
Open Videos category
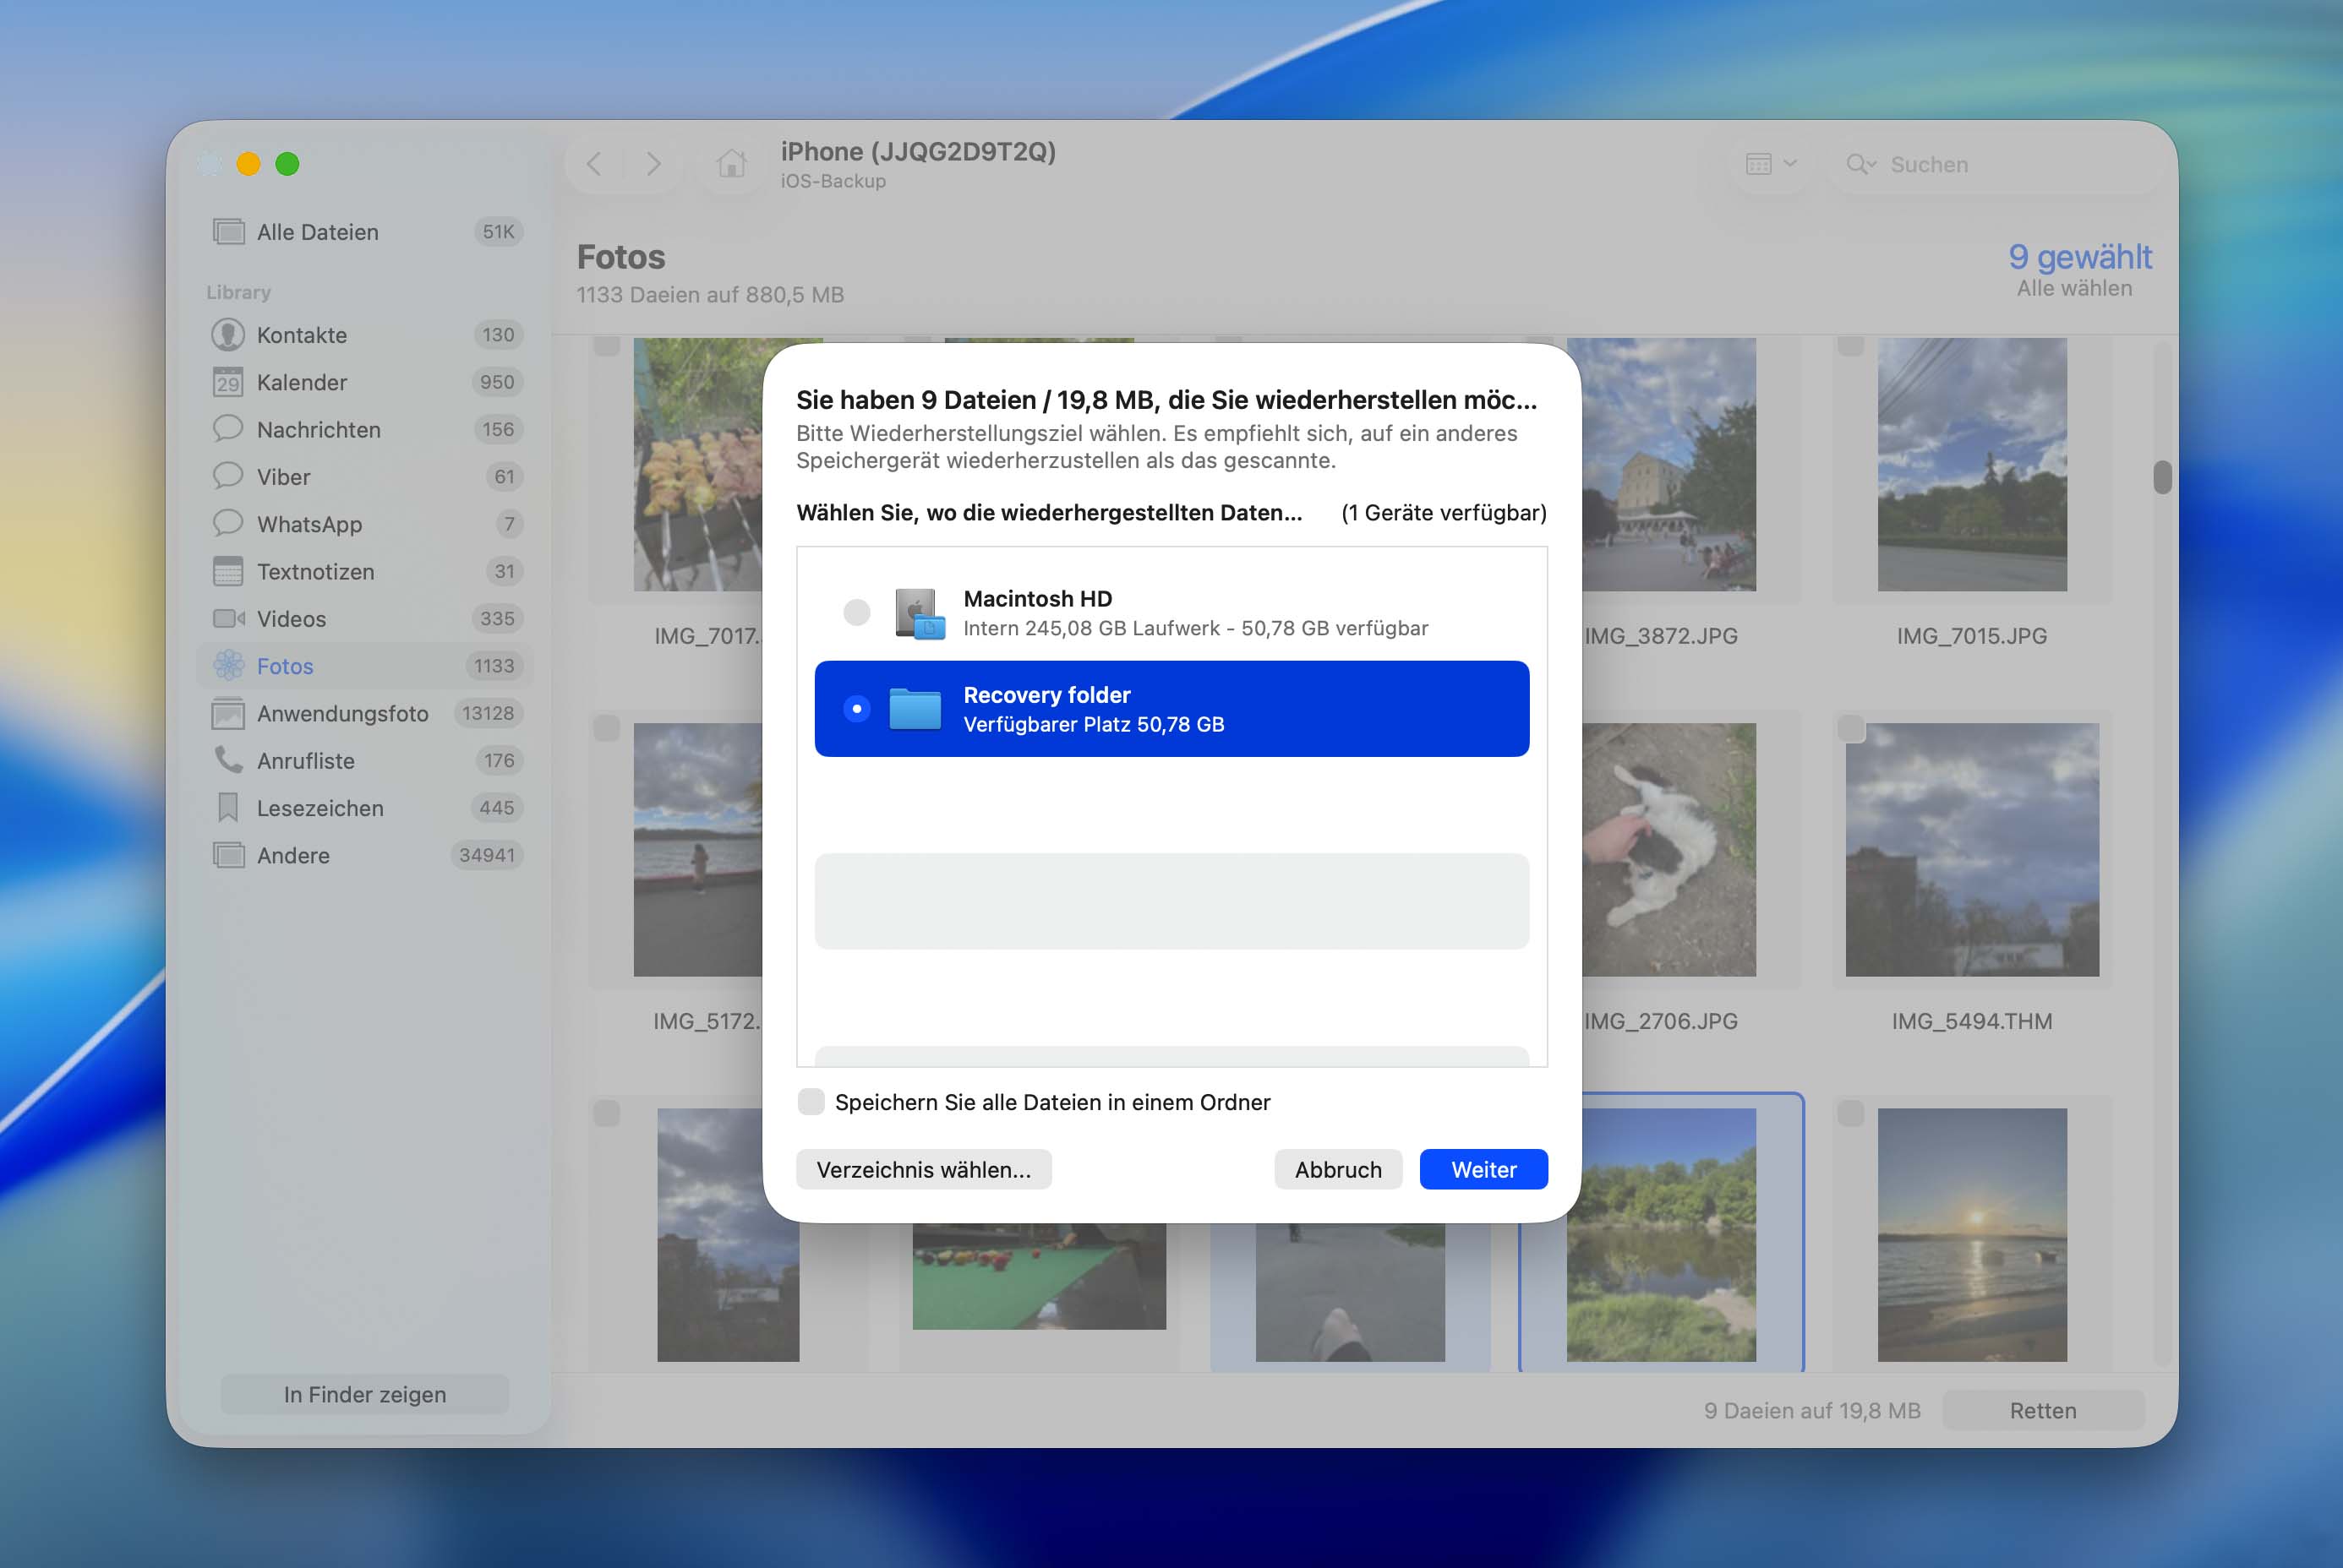365,618
